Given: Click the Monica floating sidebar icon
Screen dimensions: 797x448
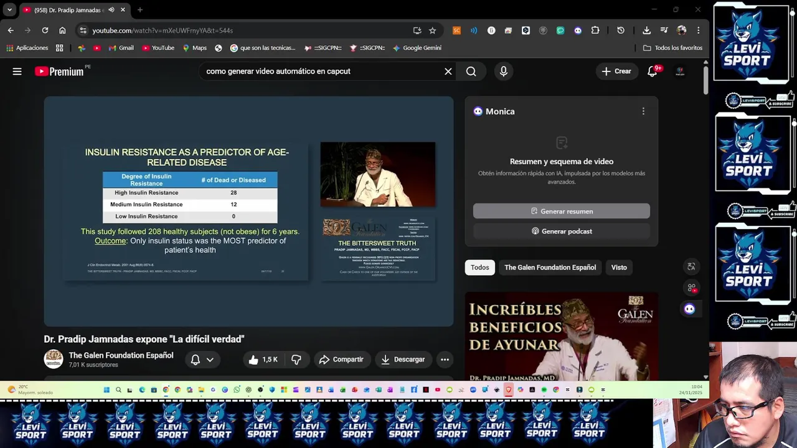Looking at the screenshot, I should click(689, 309).
